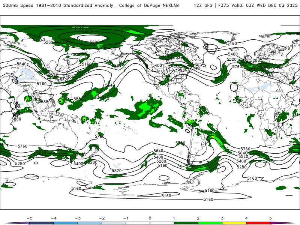This screenshot has height=225, width=300.
Task: Click the '-3' colorbar tick label
Action: 78,218
